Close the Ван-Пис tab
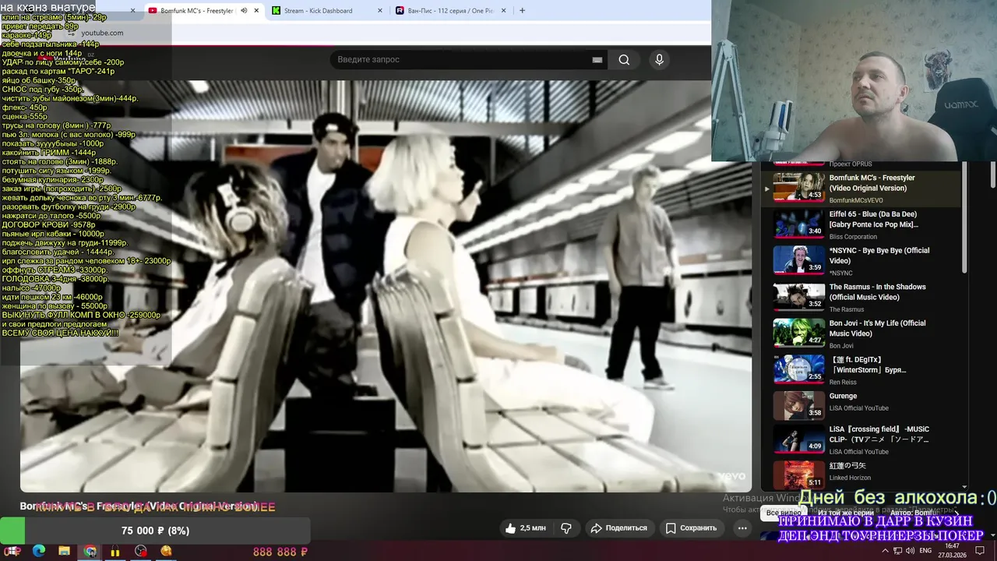Screen dimensions: 997x561 click(504, 11)
